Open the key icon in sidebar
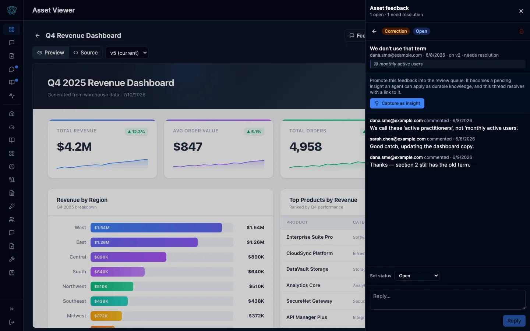Image resolution: width=530 pixels, height=331 pixels. pos(12,206)
